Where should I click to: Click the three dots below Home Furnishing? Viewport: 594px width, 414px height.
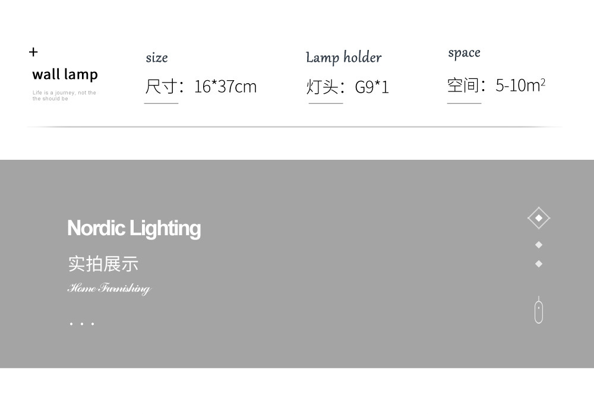click(x=81, y=324)
